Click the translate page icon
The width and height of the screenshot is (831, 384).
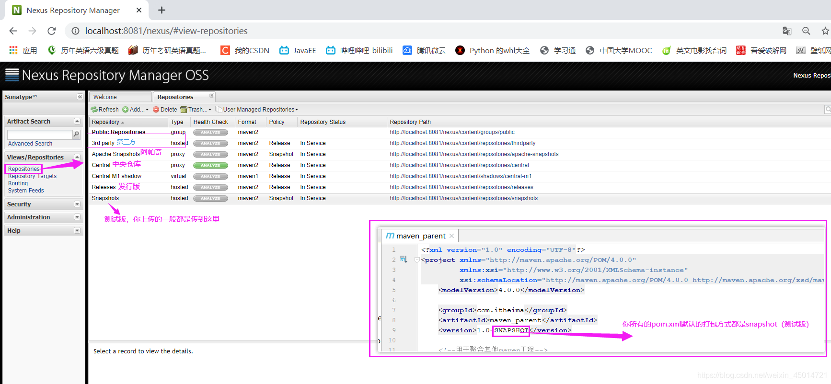pyautogui.click(x=787, y=31)
